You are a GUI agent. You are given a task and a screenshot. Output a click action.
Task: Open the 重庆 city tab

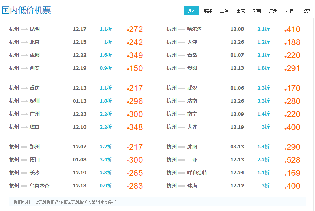tap(240, 11)
